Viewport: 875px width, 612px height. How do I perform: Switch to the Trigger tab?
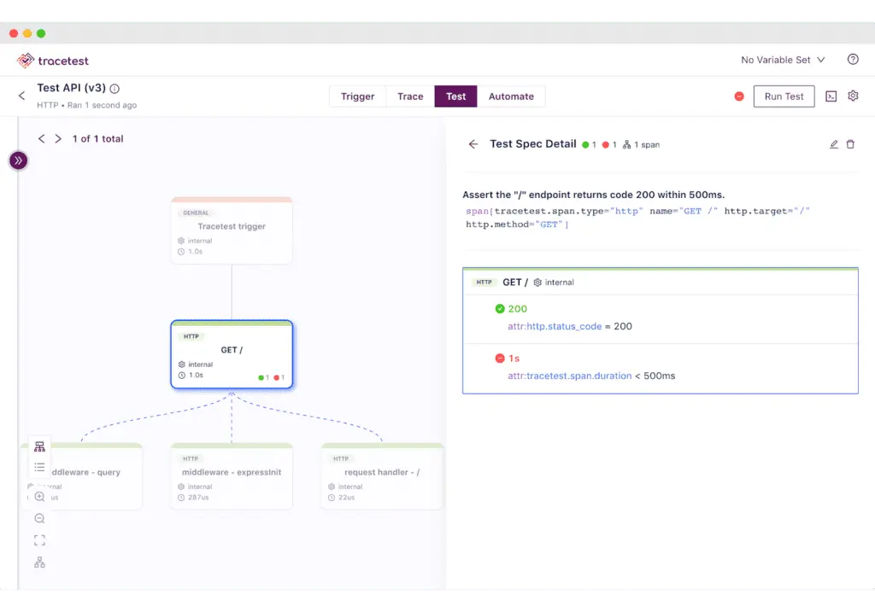click(x=358, y=96)
